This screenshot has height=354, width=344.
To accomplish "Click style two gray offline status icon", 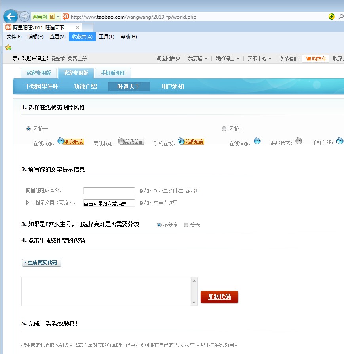I will (299, 141).
